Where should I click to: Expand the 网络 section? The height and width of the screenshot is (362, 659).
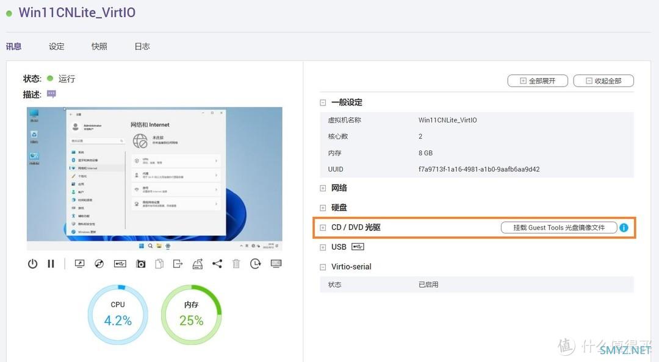click(x=323, y=188)
